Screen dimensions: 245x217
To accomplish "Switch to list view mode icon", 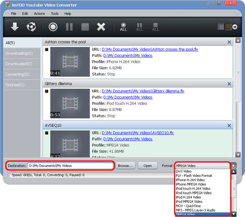I will 221,27.
